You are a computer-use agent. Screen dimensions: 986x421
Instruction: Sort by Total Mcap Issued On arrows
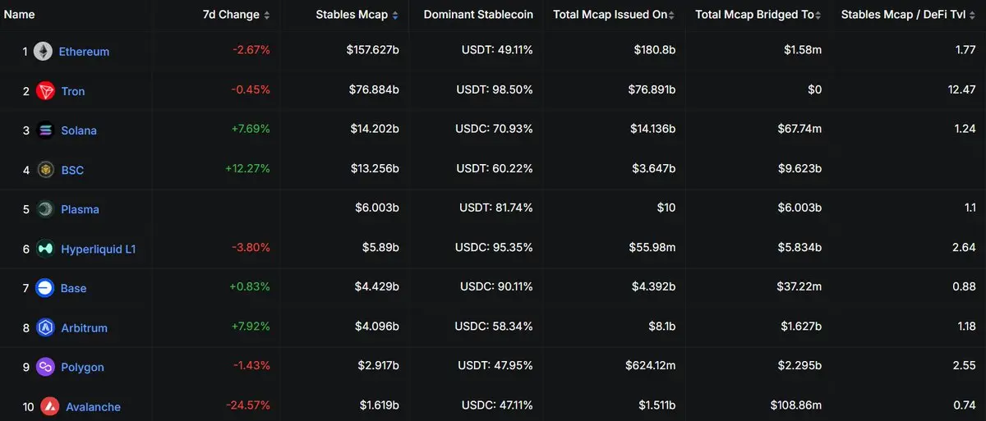point(671,15)
